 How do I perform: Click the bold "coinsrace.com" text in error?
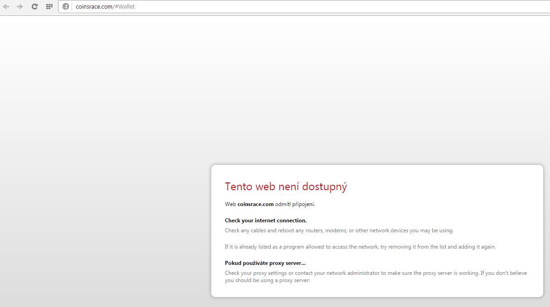coord(255,204)
